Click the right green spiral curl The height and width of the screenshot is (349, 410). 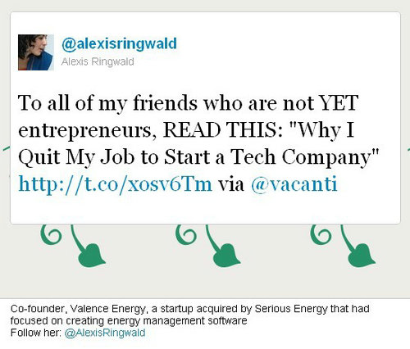(321, 234)
